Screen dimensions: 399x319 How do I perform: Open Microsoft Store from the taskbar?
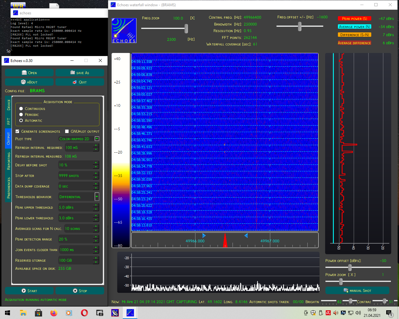point(38,313)
